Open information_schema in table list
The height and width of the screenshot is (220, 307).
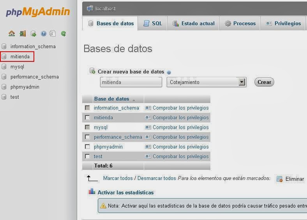pos(116,108)
